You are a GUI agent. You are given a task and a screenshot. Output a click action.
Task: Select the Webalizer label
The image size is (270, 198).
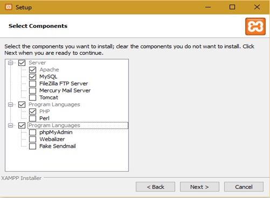[52, 139]
